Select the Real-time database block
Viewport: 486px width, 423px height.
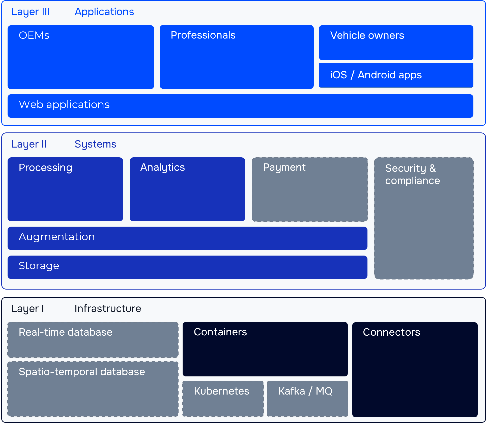click(93, 339)
